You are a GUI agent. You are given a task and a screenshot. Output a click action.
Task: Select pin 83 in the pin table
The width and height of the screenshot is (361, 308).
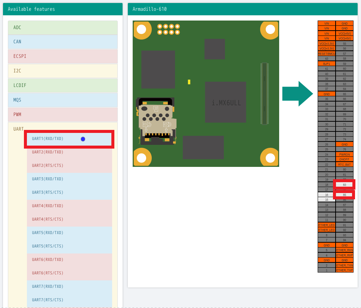pyautogui.click(x=344, y=185)
